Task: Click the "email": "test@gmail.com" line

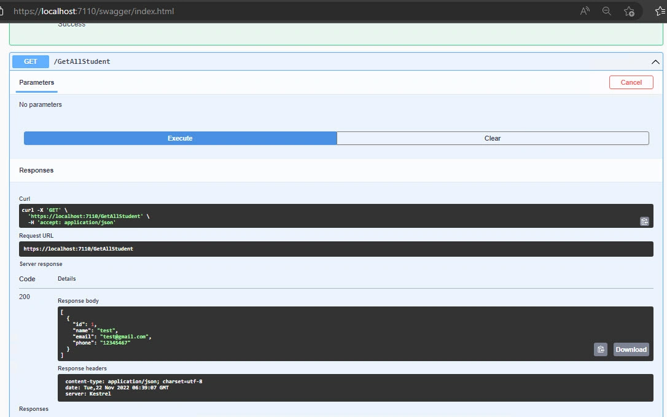Action: [112, 337]
